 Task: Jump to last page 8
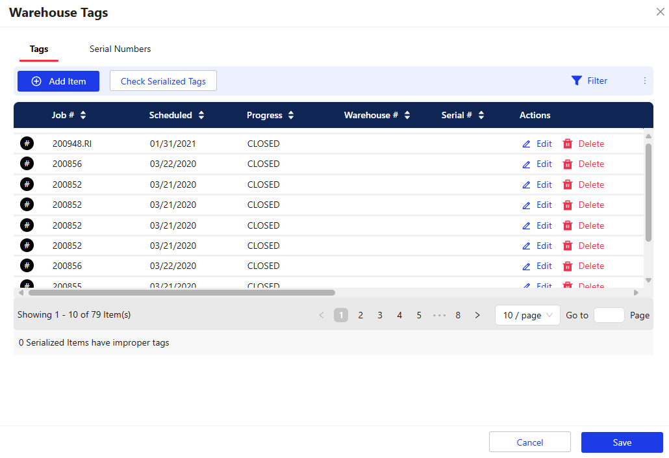[x=458, y=315]
